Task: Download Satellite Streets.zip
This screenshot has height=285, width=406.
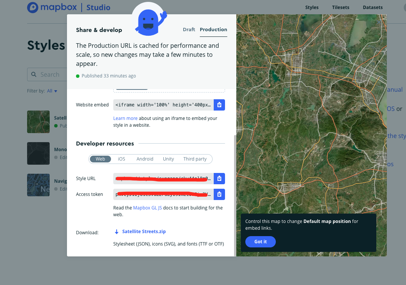Action: coord(144,232)
